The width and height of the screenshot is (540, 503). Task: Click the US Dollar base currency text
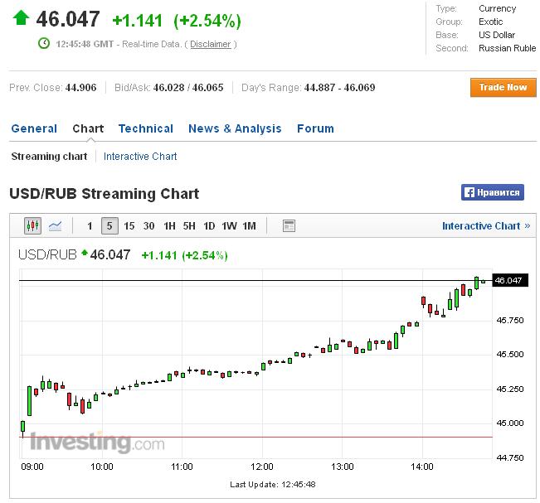(x=497, y=35)
